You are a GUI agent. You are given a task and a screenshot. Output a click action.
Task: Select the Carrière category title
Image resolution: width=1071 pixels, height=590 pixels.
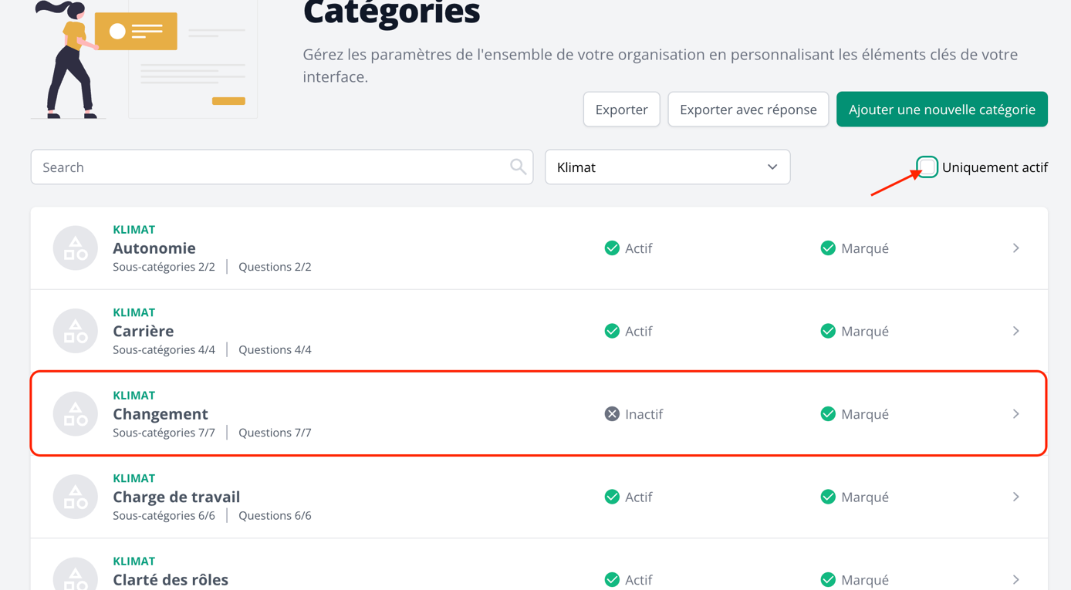144,331
